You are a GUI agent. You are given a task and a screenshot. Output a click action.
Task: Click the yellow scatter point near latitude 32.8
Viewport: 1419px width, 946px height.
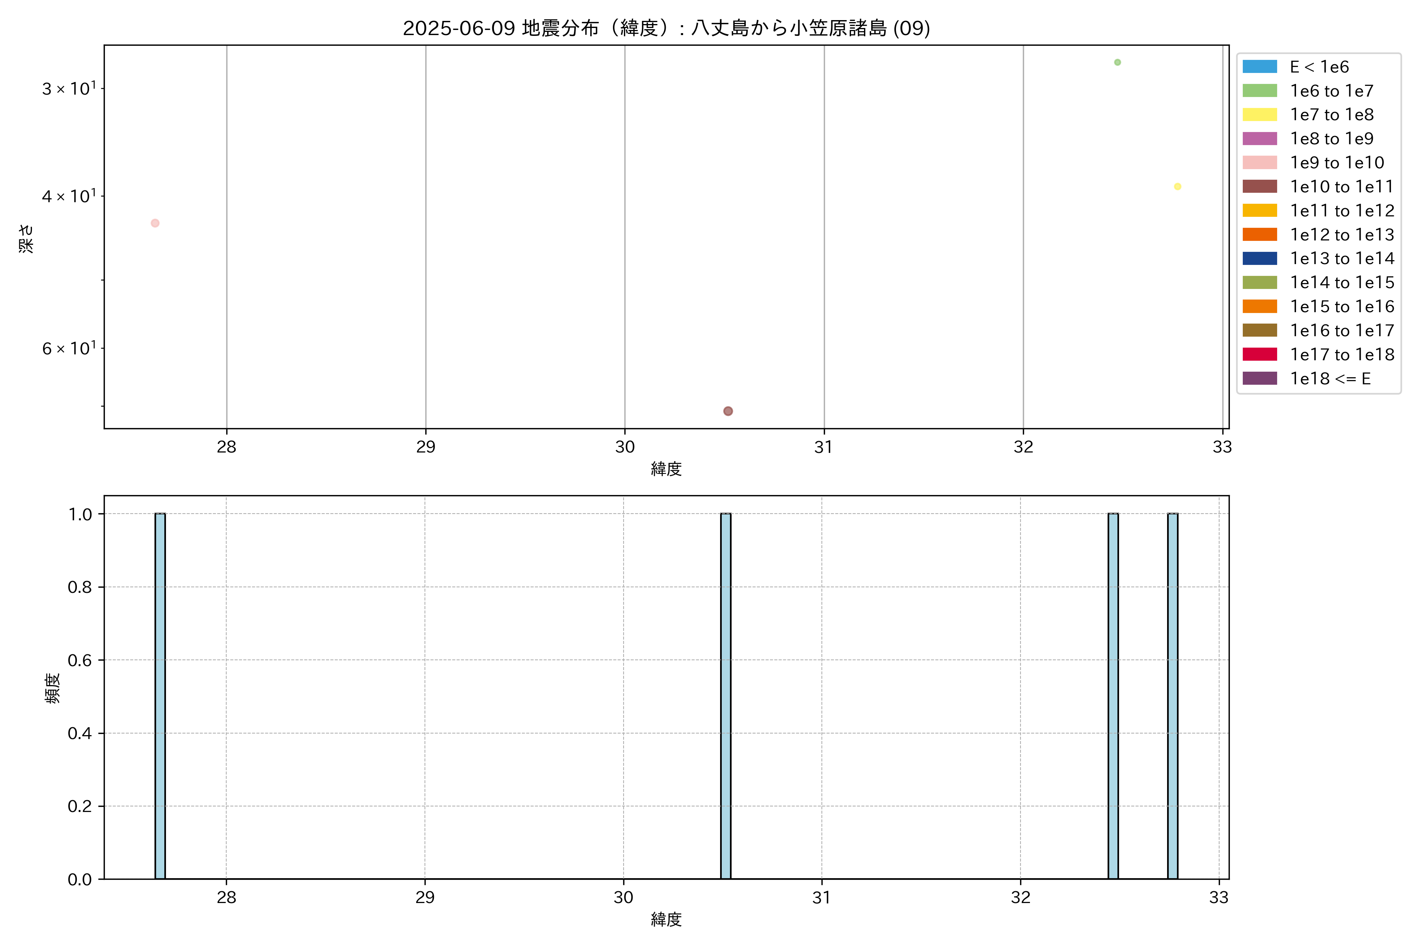1178,186
